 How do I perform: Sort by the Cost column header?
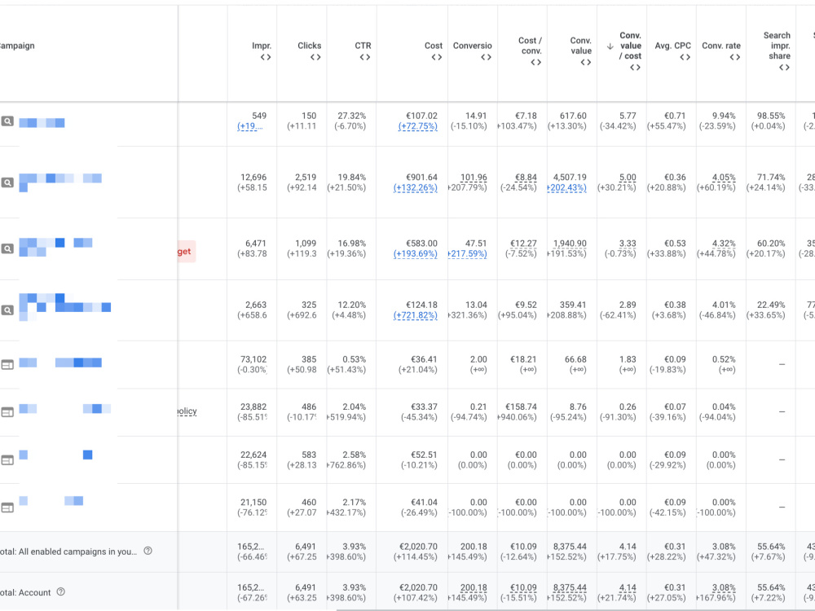(x=434, y=46)
